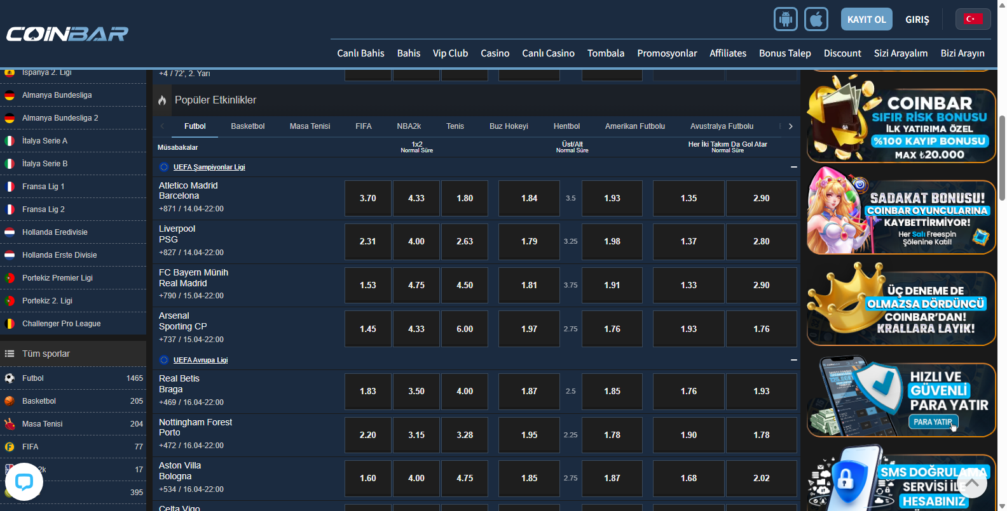The image size is (1007, 511).
Task: Click the Basketbol ball icon in sidebar
Action: (x=10, y=401)
